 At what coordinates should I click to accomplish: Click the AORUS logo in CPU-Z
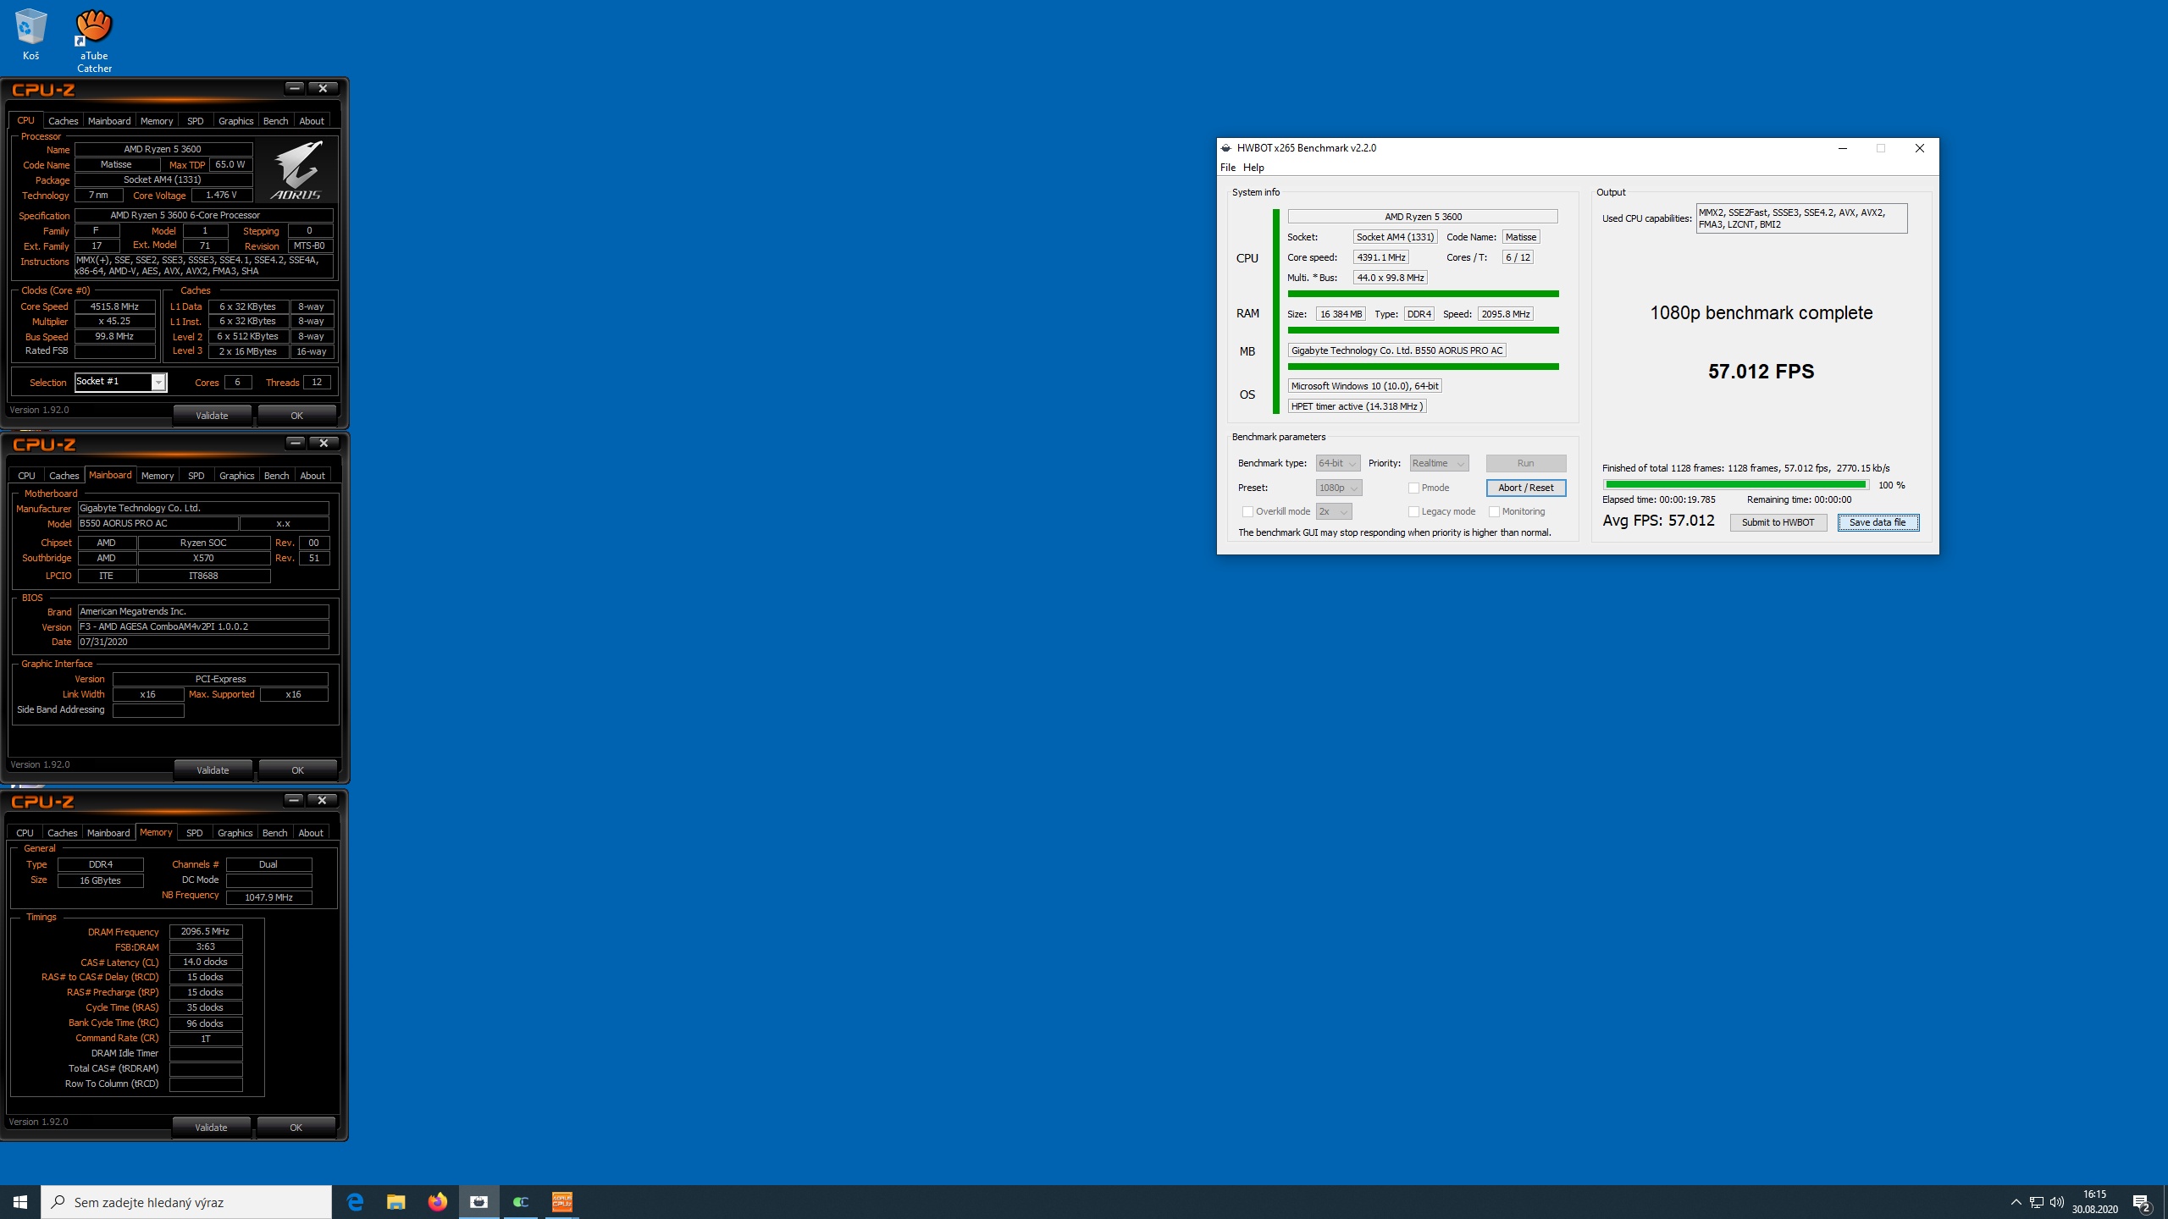click(296, 170)
